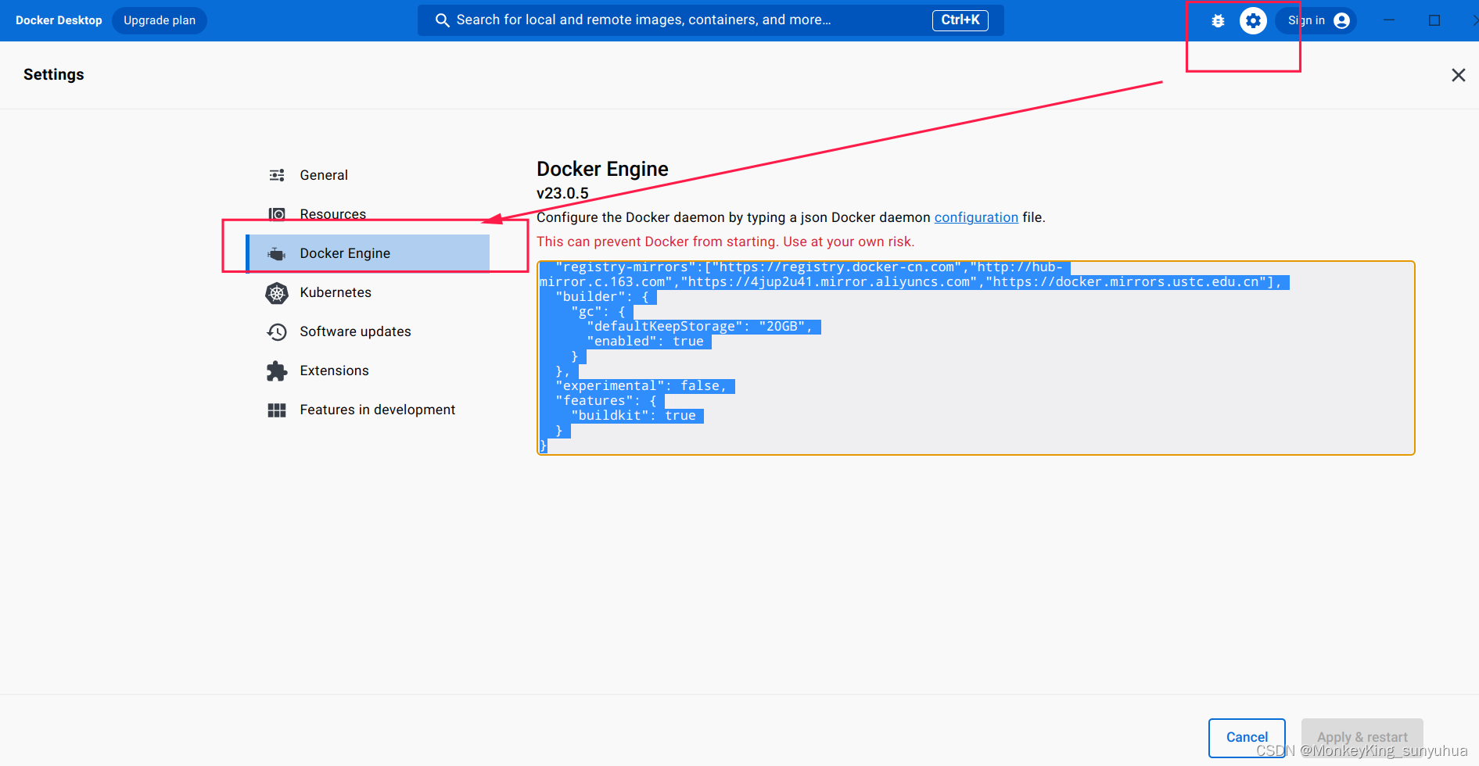1479x766 pixels.
Task: Click the "defaultKeepStorage": "20GB" line
Action: [699, 327]
